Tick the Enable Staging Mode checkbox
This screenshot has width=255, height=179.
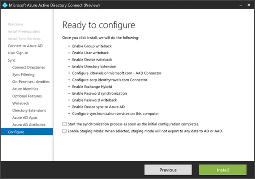coord(65,131)
